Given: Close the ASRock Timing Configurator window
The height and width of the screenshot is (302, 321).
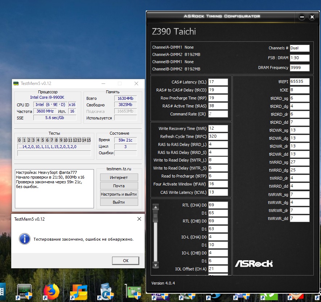Looking at the screenshot, I should tap(312, 17).
